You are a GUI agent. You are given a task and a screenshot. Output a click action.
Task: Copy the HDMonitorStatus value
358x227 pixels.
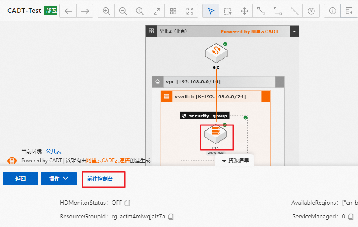(x=127, y=203)
